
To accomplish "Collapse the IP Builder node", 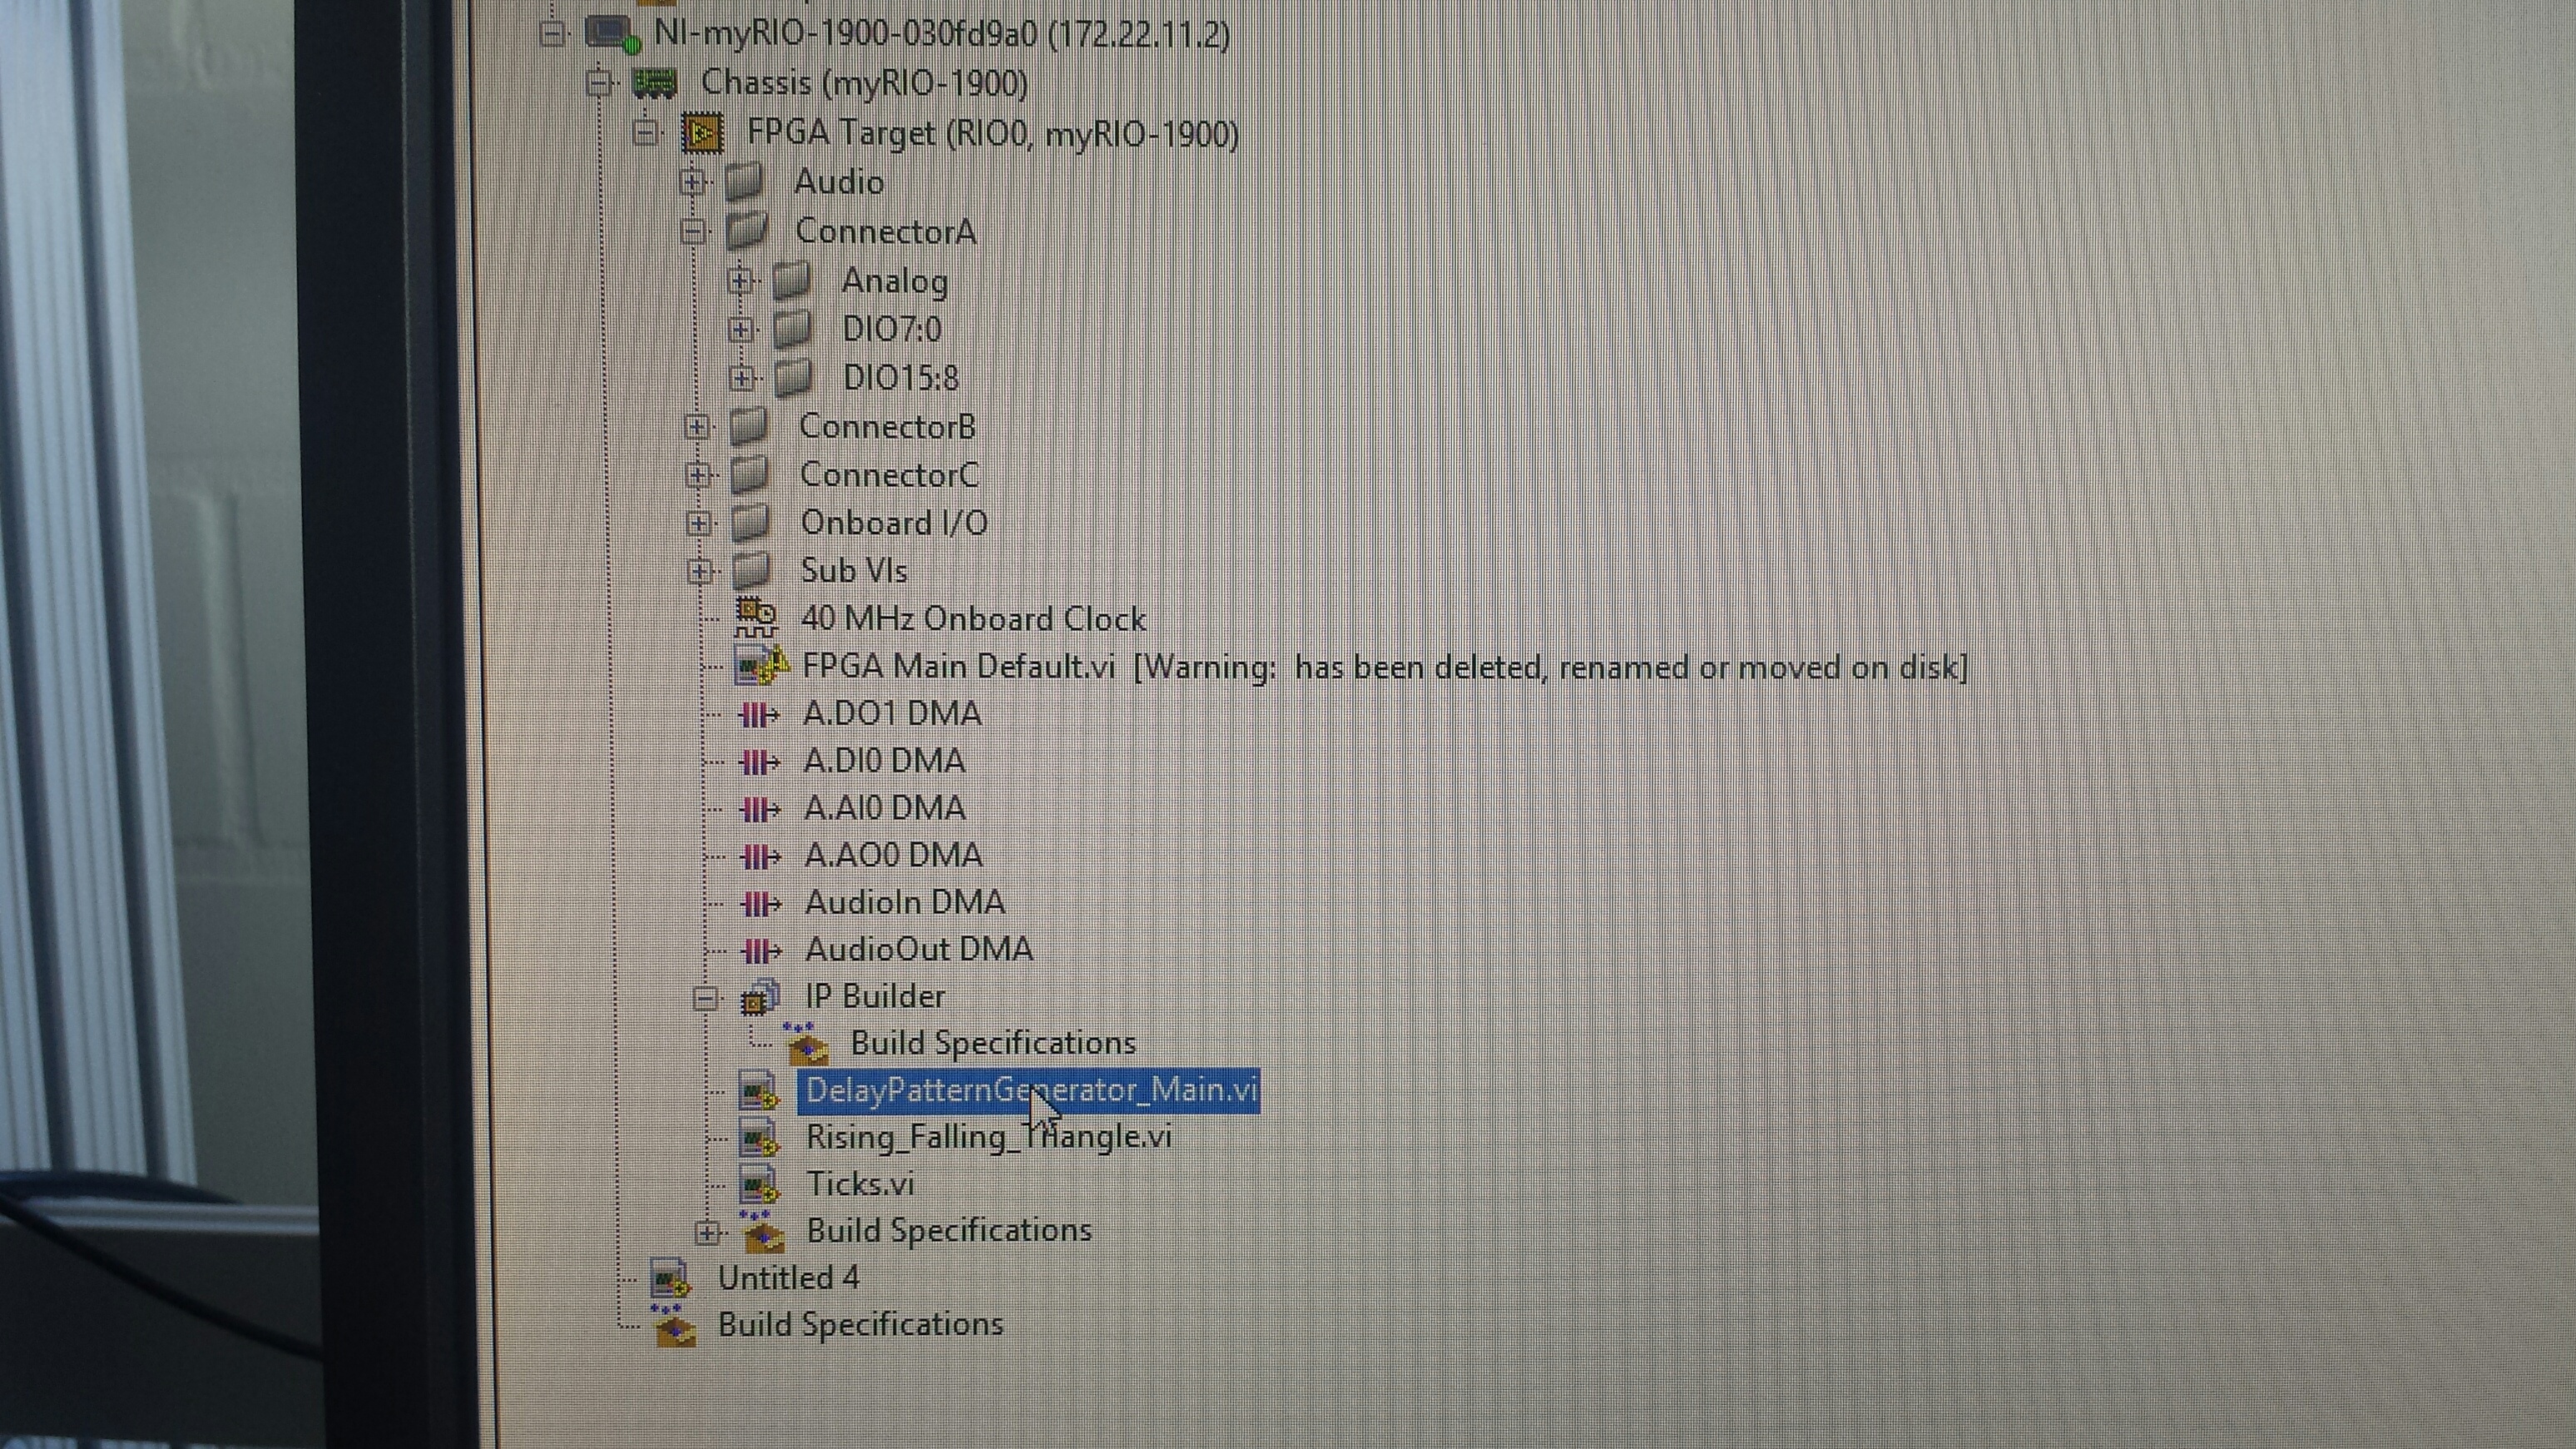I will click(705, 997).
